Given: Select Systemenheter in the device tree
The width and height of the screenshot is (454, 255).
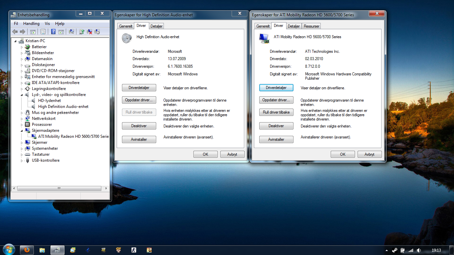Looking at the screenshot, I should (x=45, y=148).
